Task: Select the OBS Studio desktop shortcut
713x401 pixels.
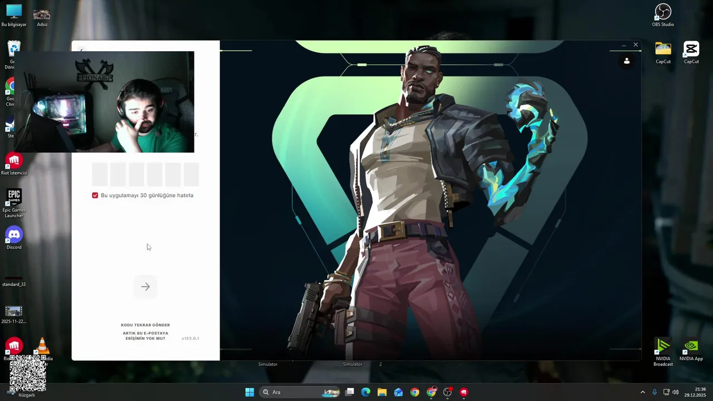Action: click(663, 16)
